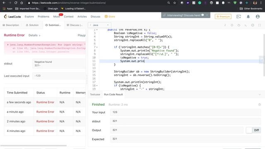Open the 'a minute ago' Runtime Error submission
265x149 pixels.
click(x=45, y=112)
